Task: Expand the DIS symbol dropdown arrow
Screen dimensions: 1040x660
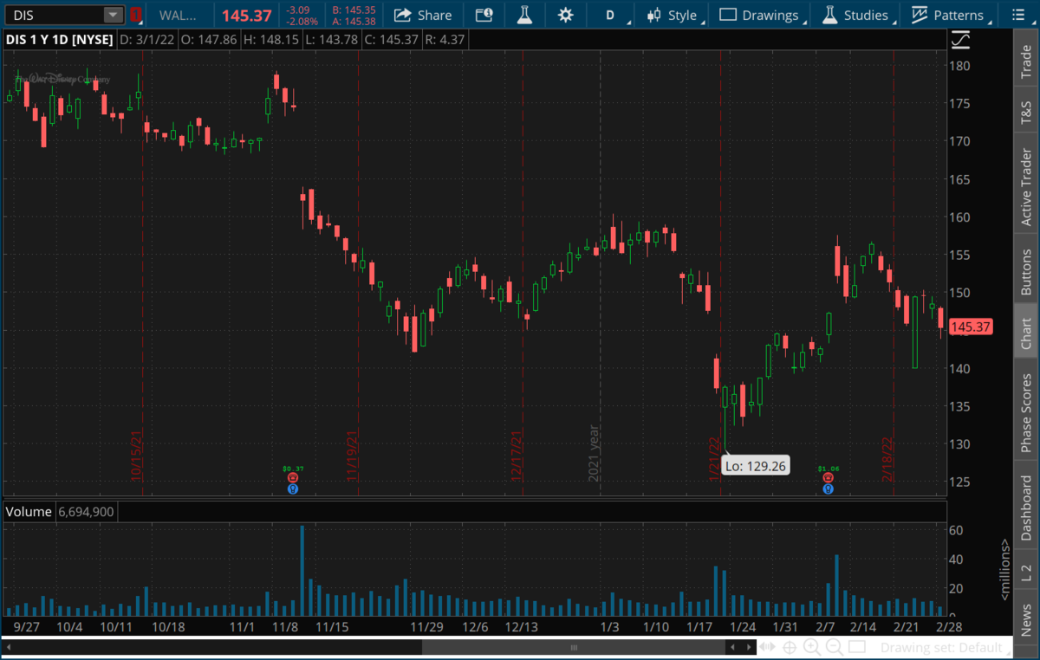Action: pyautogui.click(x=113, y=15)
